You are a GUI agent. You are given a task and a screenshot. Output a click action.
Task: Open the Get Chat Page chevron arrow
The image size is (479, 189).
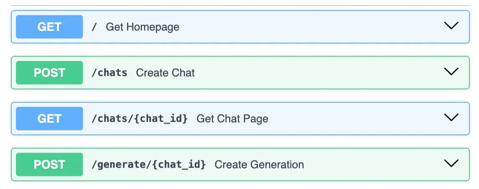click(451, 118)
